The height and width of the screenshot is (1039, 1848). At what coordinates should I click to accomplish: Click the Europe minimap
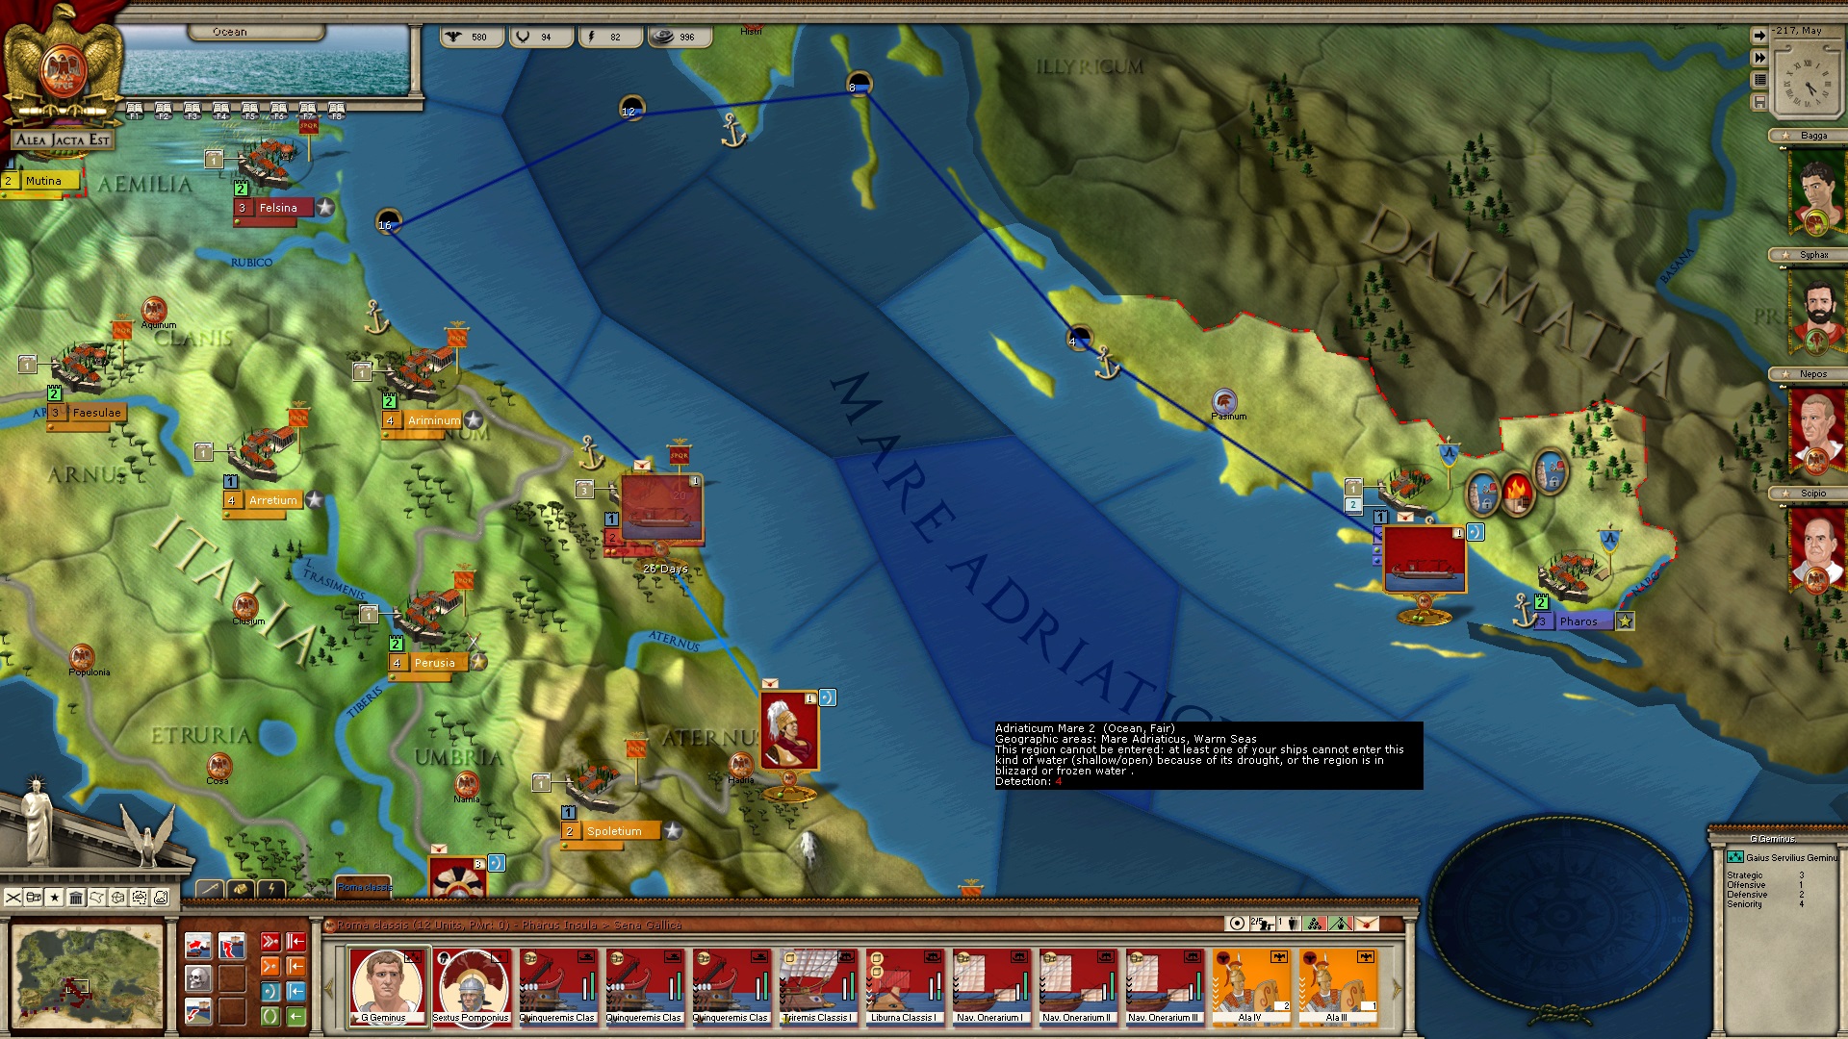pos(88,976)
